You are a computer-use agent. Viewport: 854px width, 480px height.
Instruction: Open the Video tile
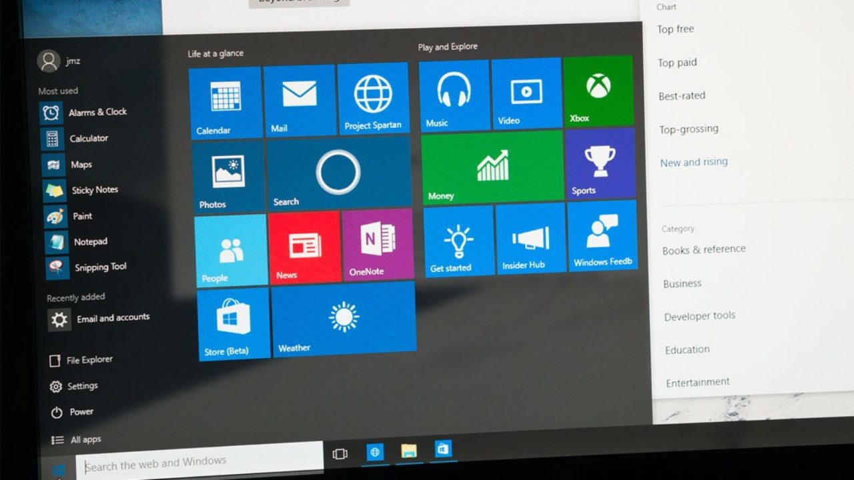click(526, 93)
